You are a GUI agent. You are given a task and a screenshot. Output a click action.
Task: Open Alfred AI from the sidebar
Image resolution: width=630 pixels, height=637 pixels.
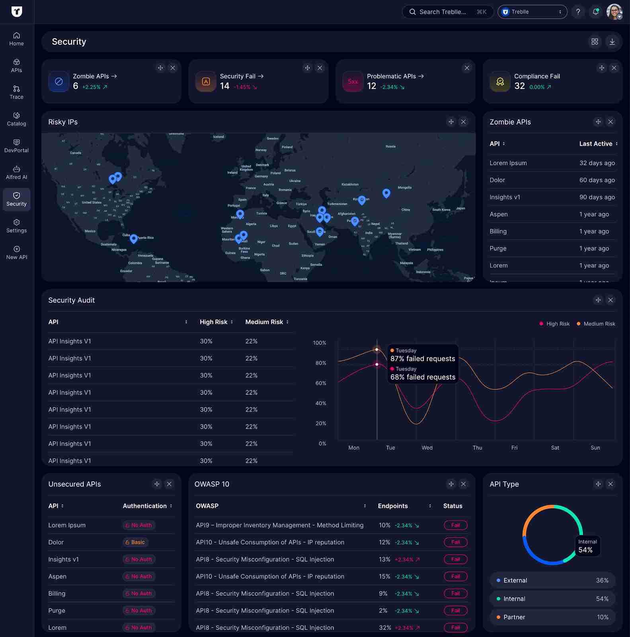click(16, 173)
